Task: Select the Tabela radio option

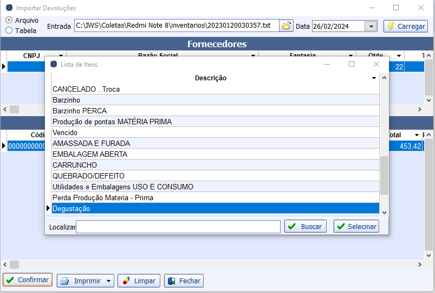Action: pyautogui.click(x=9, y=30)
